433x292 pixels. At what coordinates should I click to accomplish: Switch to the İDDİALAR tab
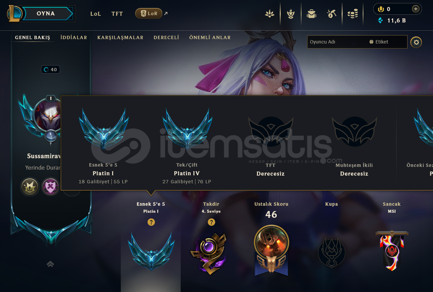tap(74, 37)
